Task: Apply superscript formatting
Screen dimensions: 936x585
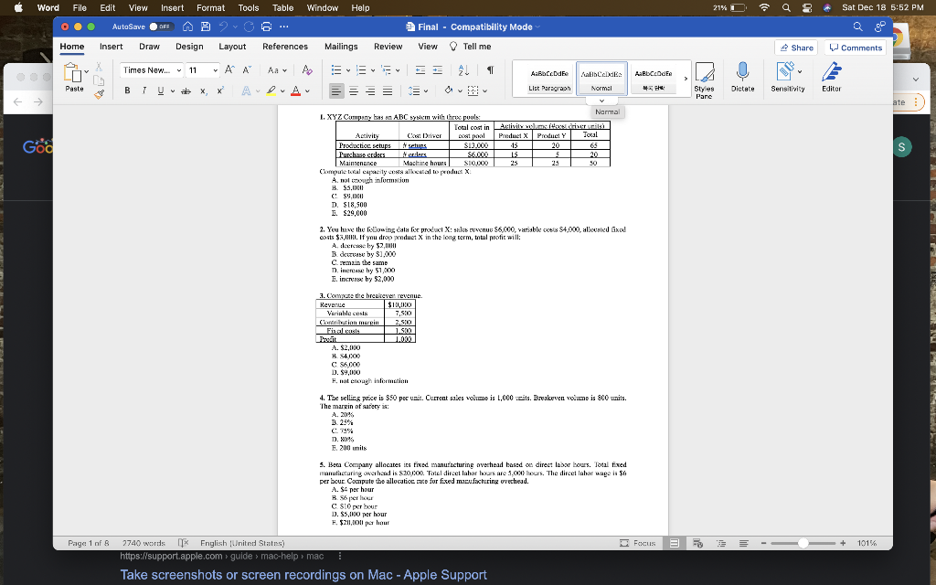Action: [219, 90]
